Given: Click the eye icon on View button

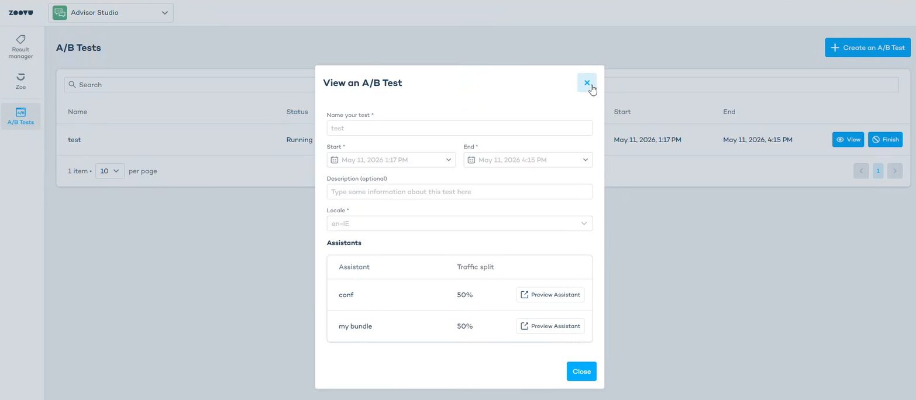Looking at the screenshot, I should tap(841, 140).
